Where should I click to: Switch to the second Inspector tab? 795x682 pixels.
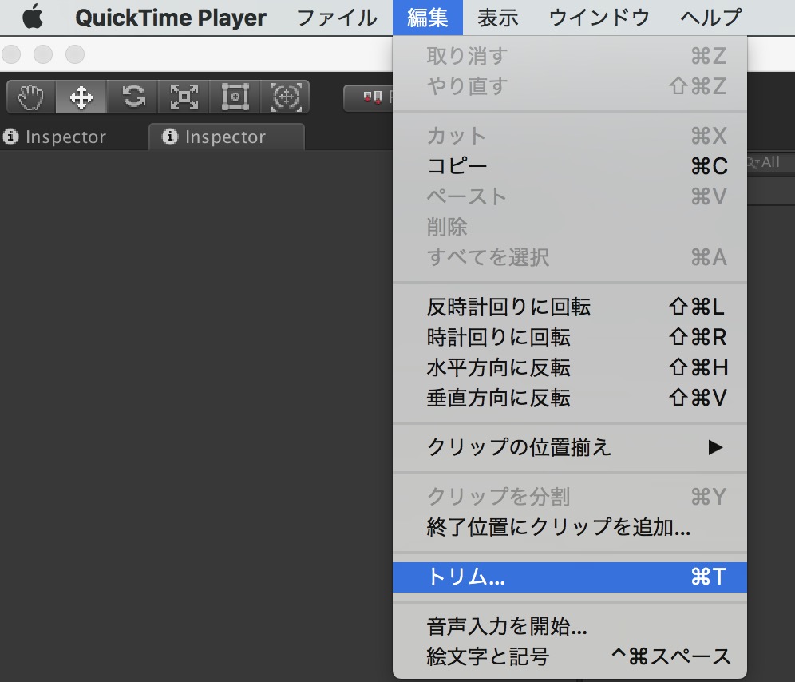click(x=226, y=137)
